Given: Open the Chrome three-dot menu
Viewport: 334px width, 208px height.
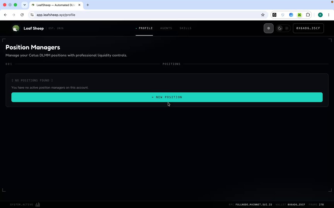Looking at the screenshot, I should pos(329,15).
